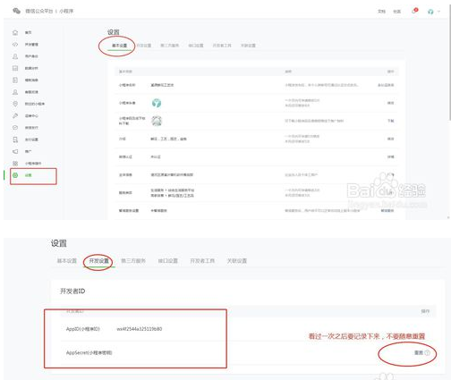
Task: Click the document icon beside 模板消息
Action: tap(15, 80)
